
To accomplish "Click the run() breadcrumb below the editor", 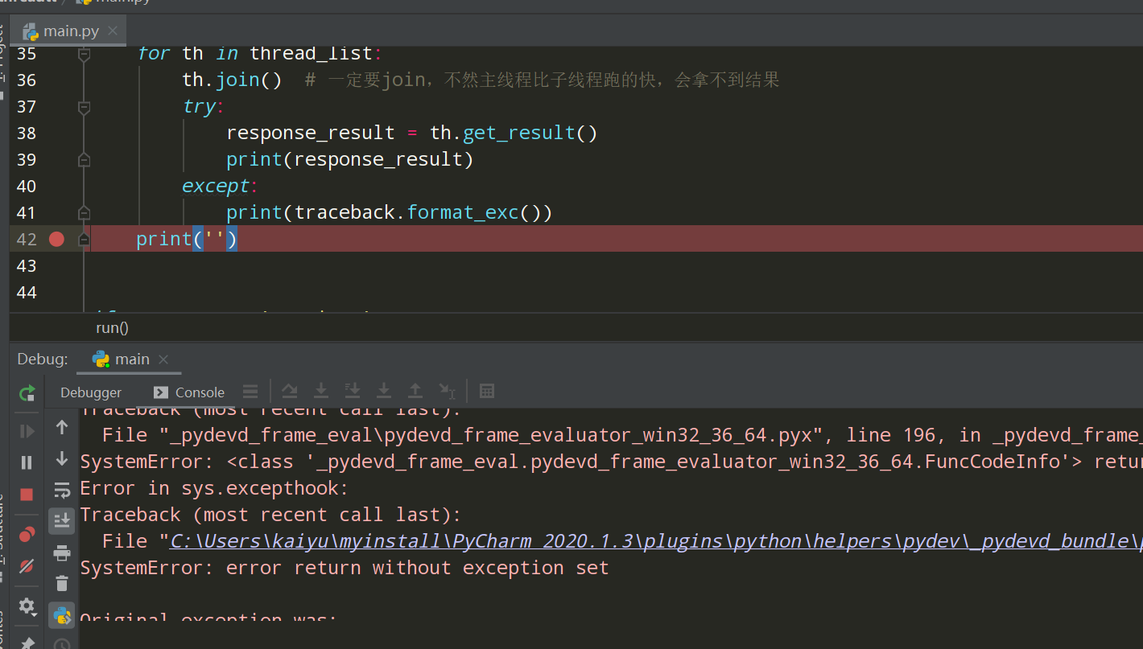I will point(112,327).
